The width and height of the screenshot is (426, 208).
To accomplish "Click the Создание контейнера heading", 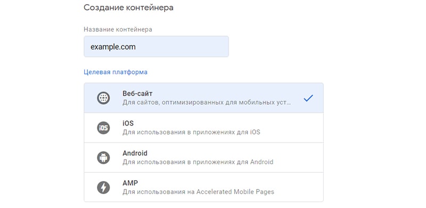I will pyautogui.click(x=128, y=7).
